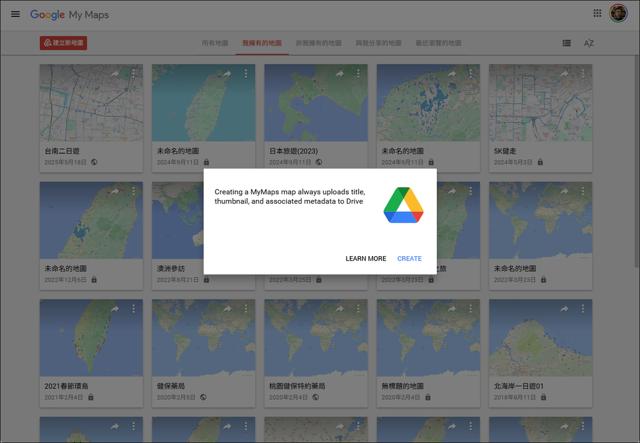This screenshot has height=443, width=640.
Task: Click the globe icon on 桃園健保特約藥局
Action: [x=315, y=397]
